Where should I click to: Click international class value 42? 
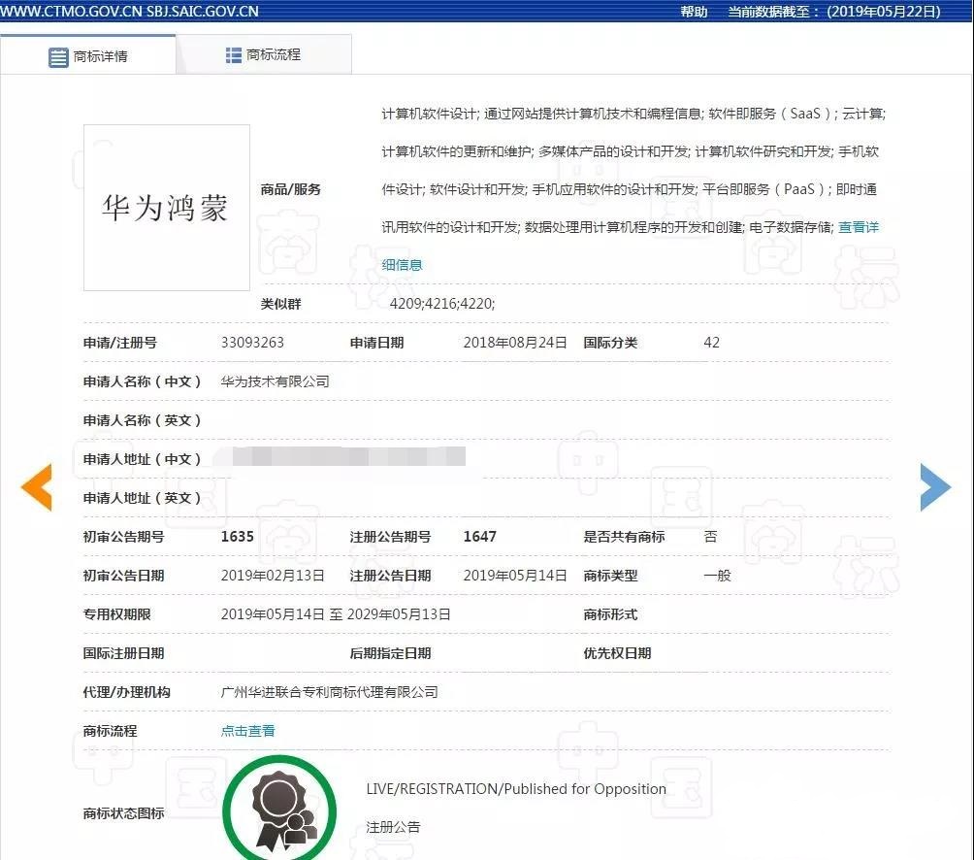[711, 343]
